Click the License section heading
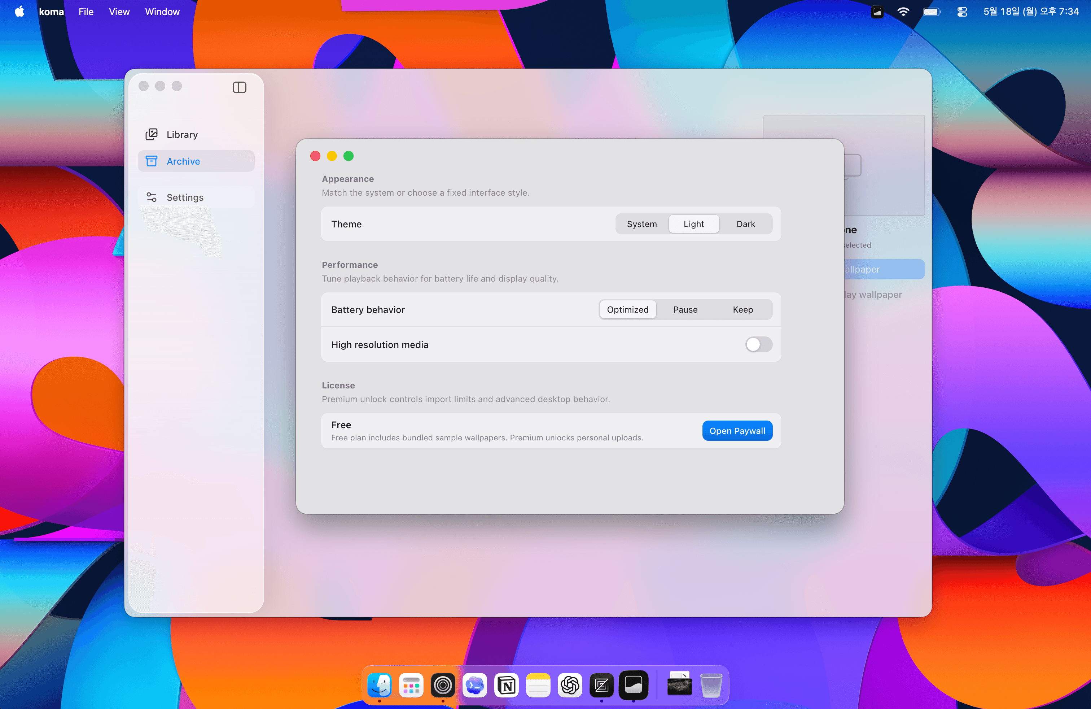1091x709 pixels. (x=338, y=385)
